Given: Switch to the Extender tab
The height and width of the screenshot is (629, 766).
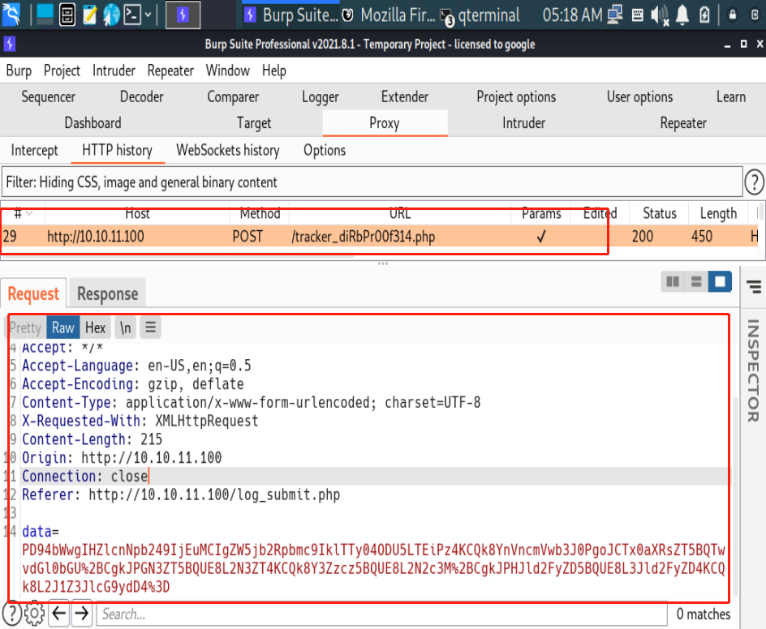Looking at the screenshot, I should pos(404,96).
